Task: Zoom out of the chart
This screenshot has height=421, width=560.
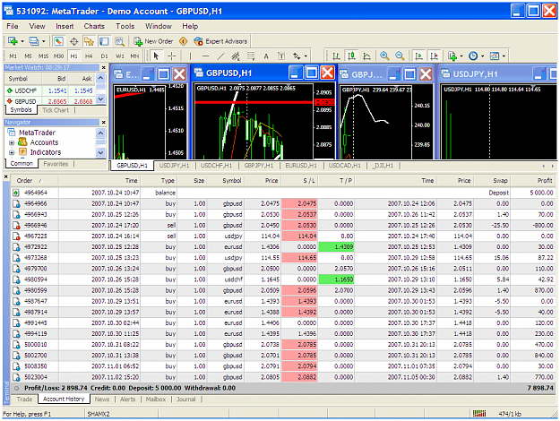Action: pyautogui.click(x=400, y=56)
